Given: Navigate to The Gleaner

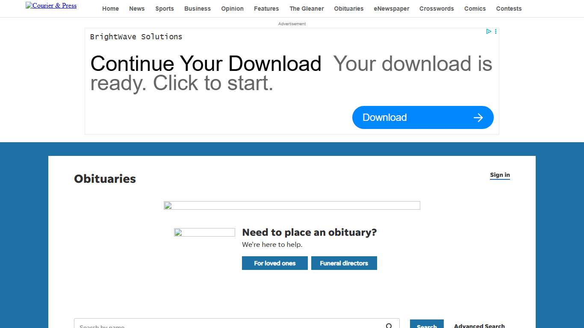Looking at the screenshot, I should pyautogui.click(x=307, y=9).
